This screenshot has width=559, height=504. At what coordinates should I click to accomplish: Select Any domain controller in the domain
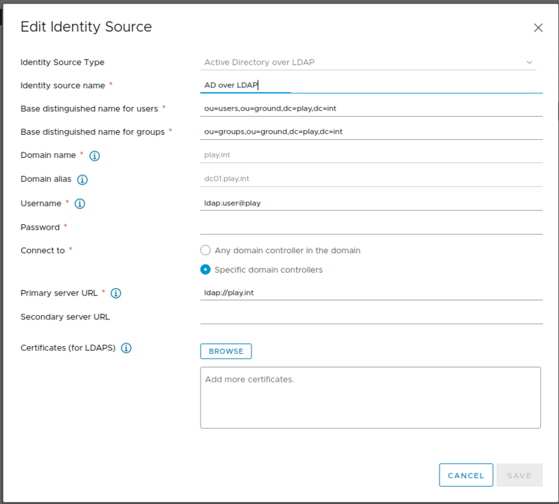(206, 250)
